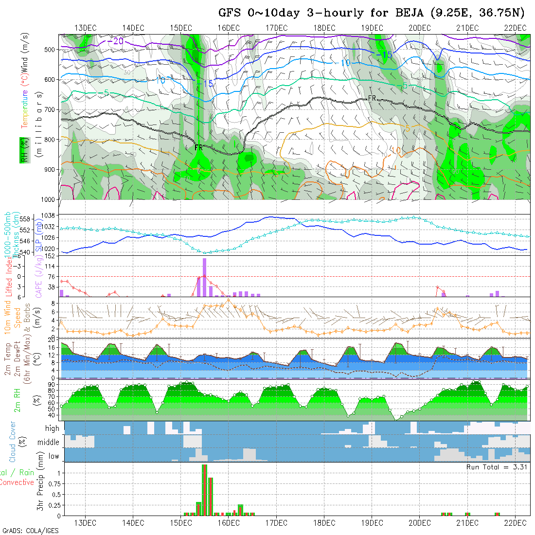This screenshot has height=535, width=535.
Task: Select the 15DEC label on top axis
Action: pyautogui.click(x=180, y=28)
